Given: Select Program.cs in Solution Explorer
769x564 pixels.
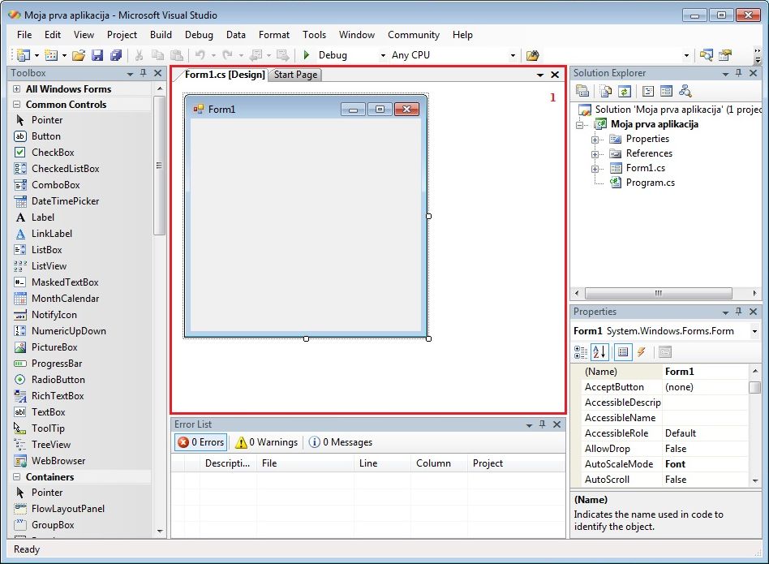Looking at the screenshot, I should (651, 183).
